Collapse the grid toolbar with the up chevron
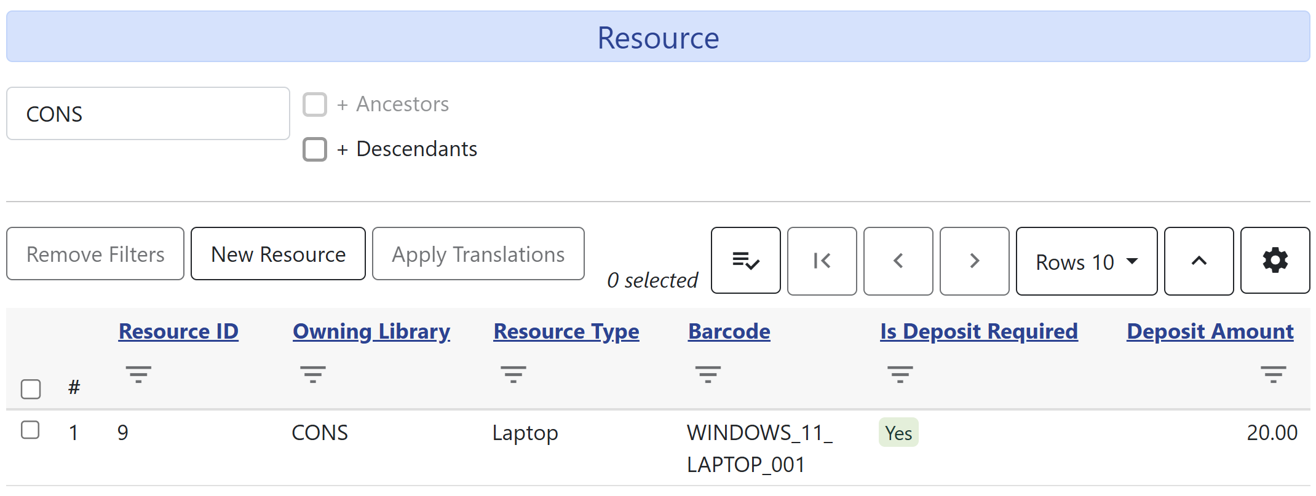This screenshot has height=496, width=1316. [x=1199, y=261]
